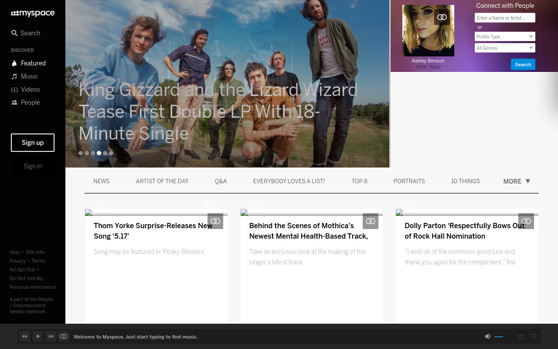This screenshot has width=558, height=349.
Task: Toggle shuffle in the player bar
Action: [x=521, y=336]
